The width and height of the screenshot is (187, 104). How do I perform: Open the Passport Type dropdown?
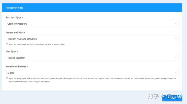tap(92, 24)
